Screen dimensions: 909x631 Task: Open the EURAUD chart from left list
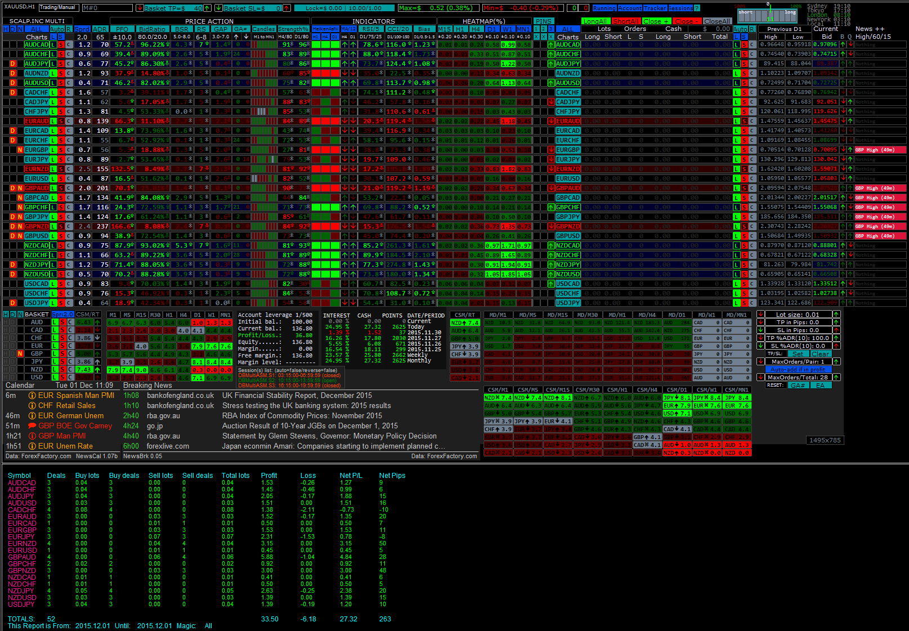(x=37, y=121)
